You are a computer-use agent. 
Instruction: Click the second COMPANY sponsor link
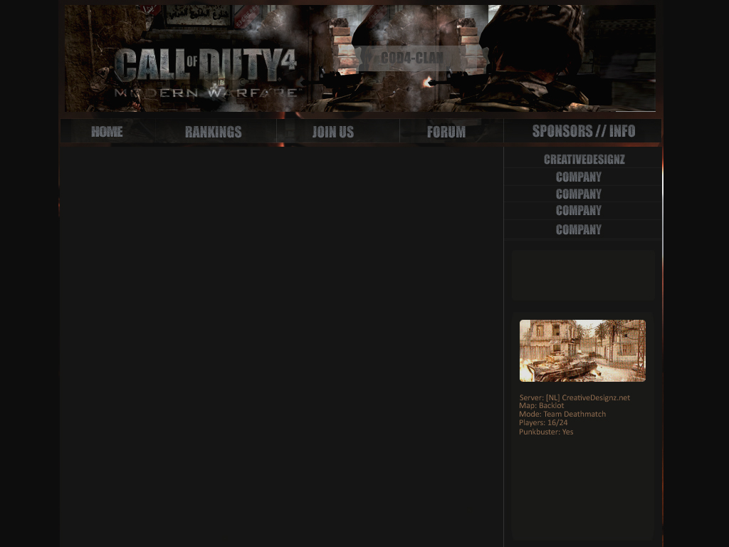click(579, 194)
